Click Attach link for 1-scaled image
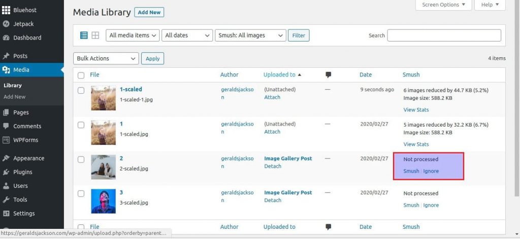520x239 pixels. (272, 97)
